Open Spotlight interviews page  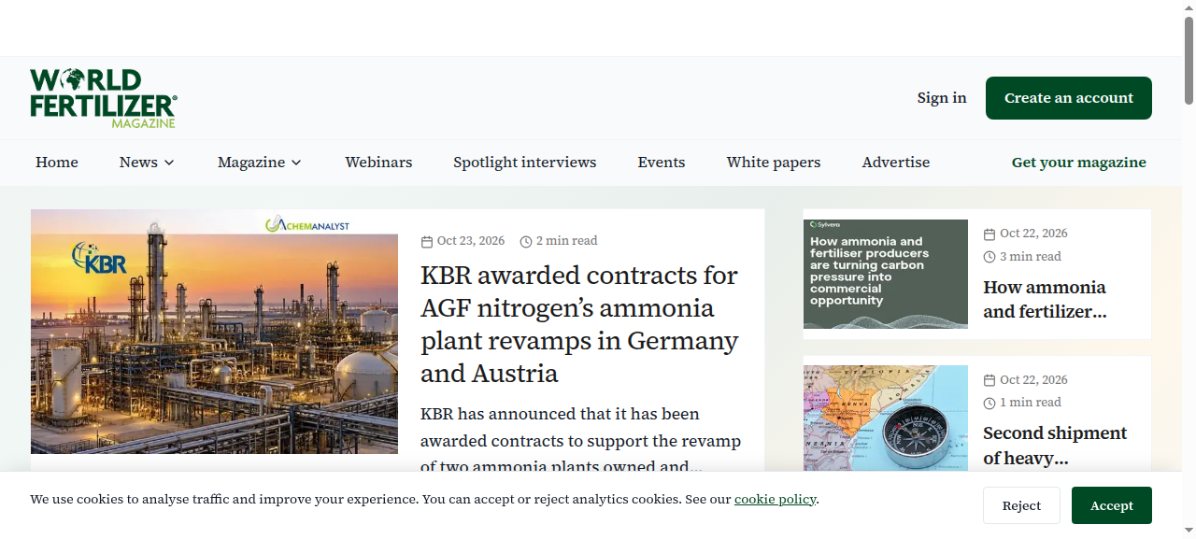525,163
